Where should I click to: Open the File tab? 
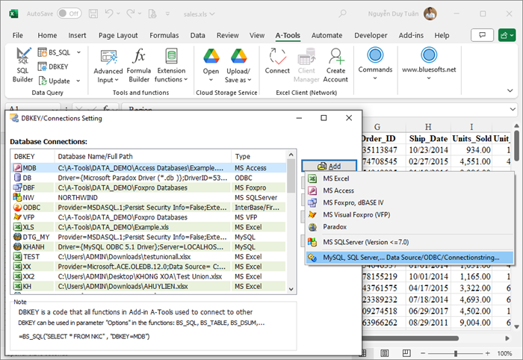(18, 35)
